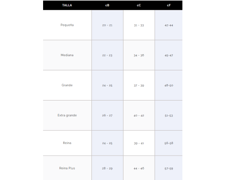The image size is (225, 180).
Task: Click the 48-50 cF cell for Grande
Action: 169,85
